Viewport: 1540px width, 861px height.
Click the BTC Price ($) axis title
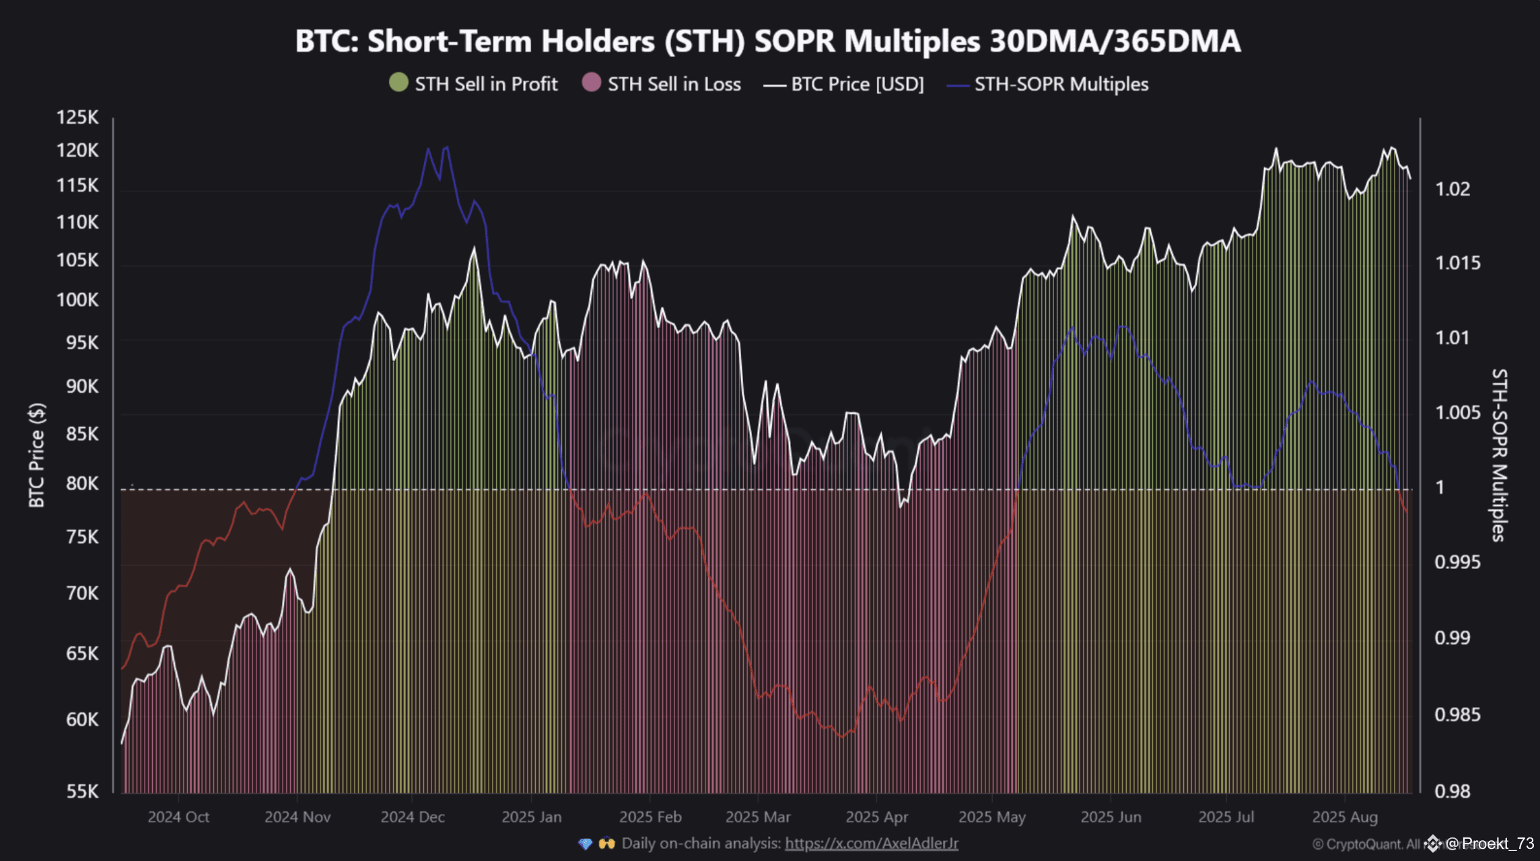tap(37, 455)
